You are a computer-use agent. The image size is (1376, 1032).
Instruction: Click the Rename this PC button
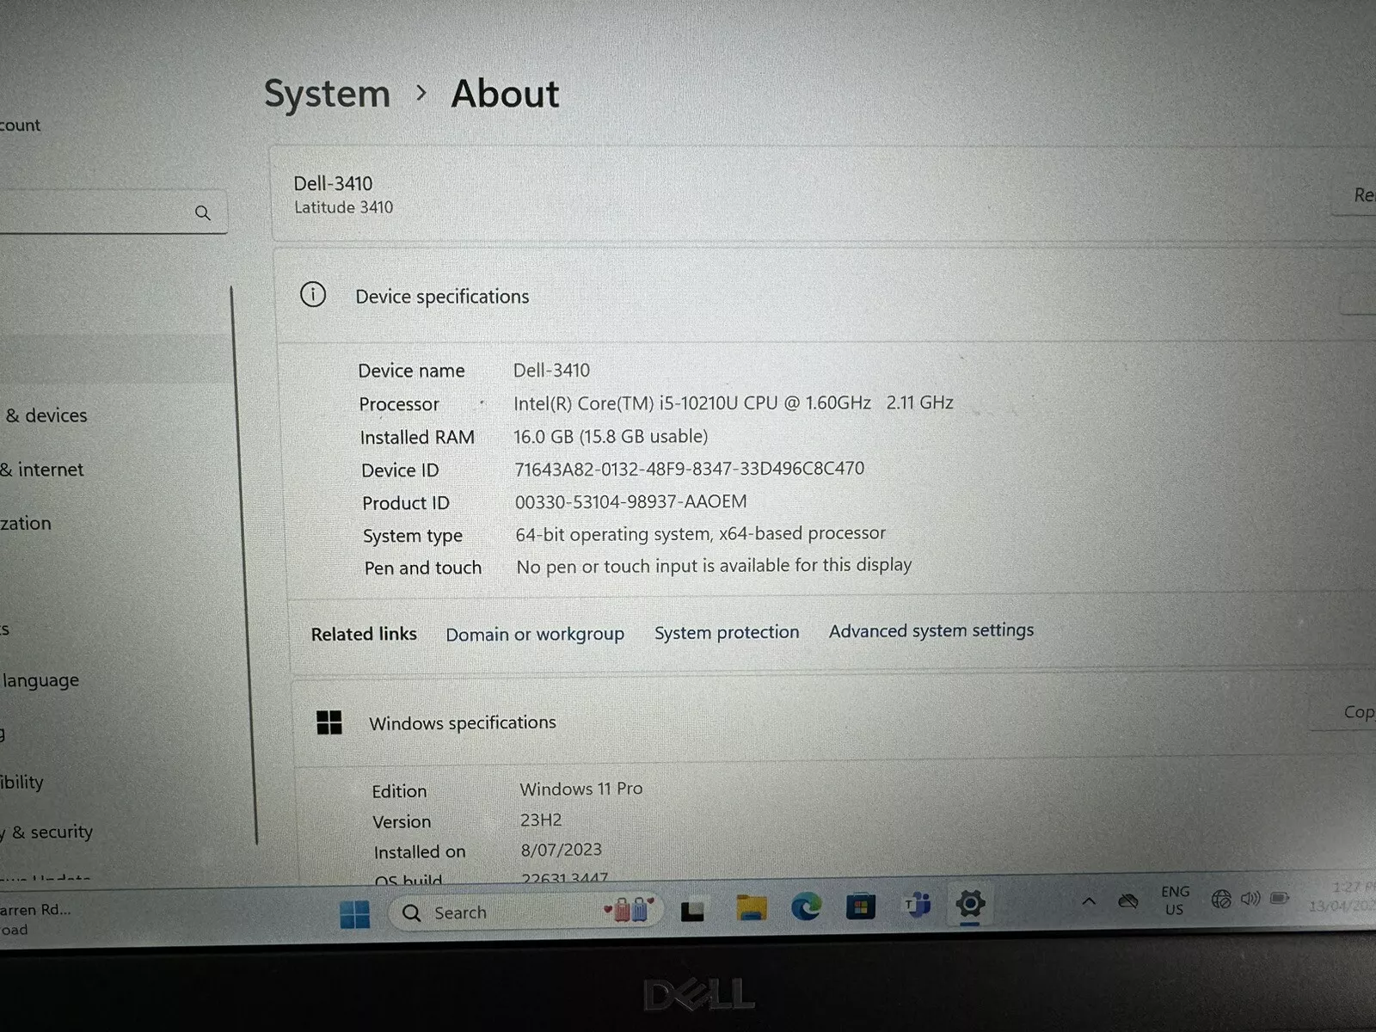(x=1354, y=195)
